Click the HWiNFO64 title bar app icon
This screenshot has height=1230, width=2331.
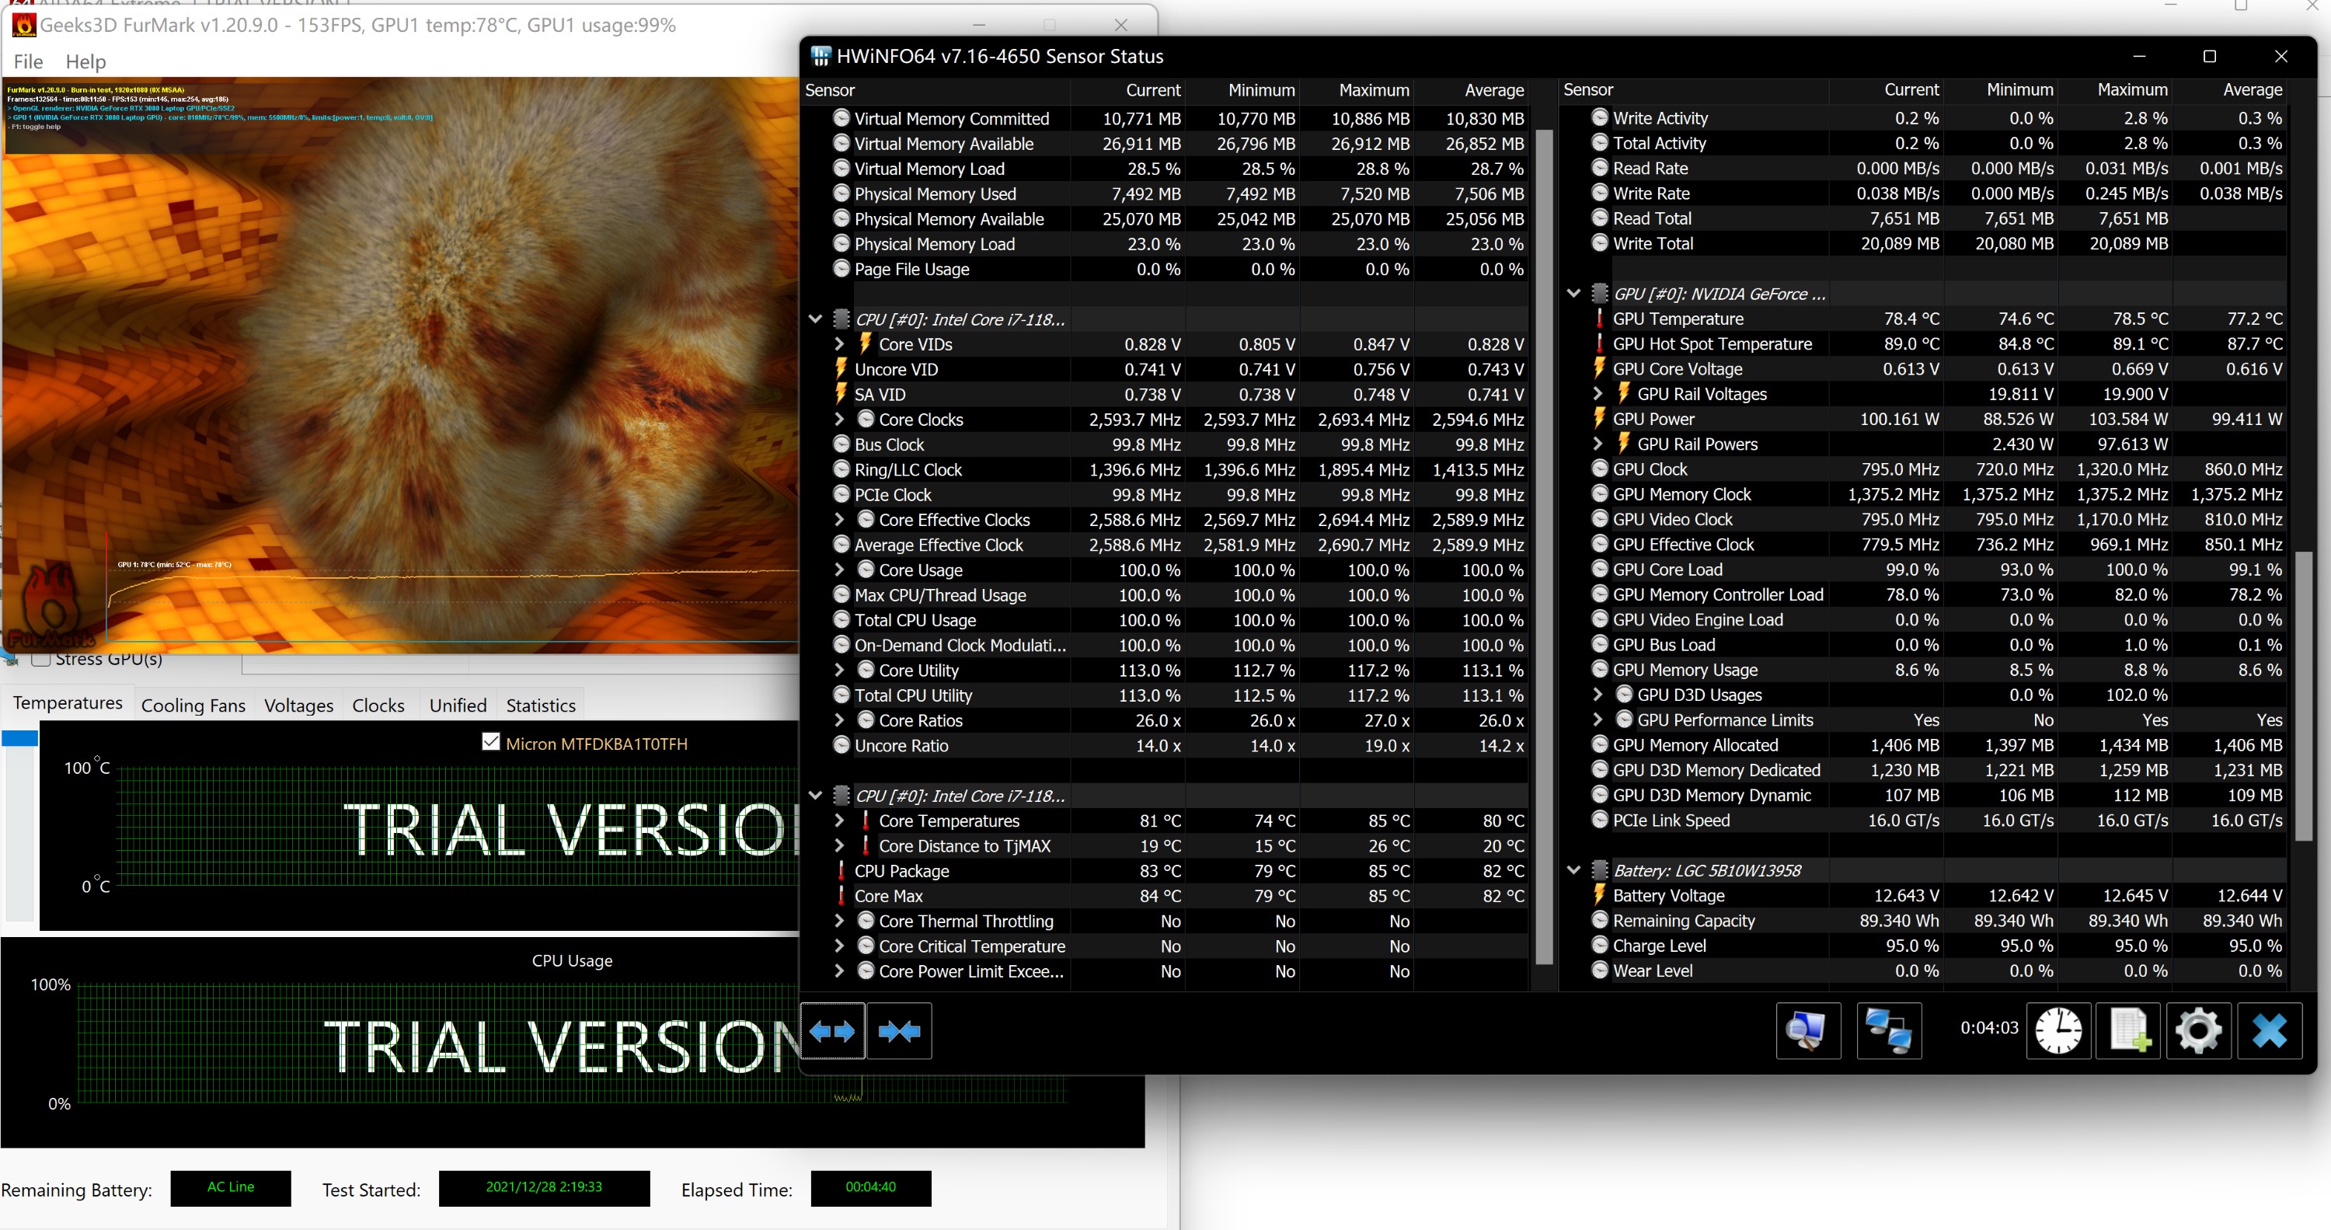point(820,56)
